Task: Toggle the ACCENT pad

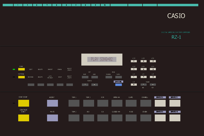Action: pos(52,103)
